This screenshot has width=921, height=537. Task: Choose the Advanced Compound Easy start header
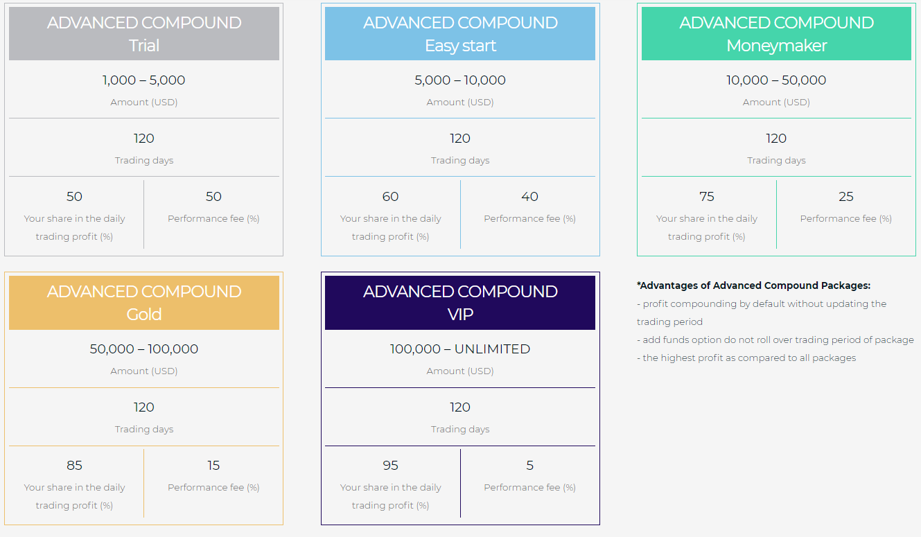(x=460, y=34)
